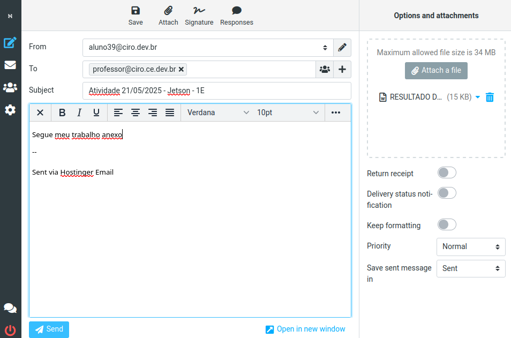Screen dimensions: 511x338
Task: Delete the attached file with trash icon
Action: coord(490,97)
